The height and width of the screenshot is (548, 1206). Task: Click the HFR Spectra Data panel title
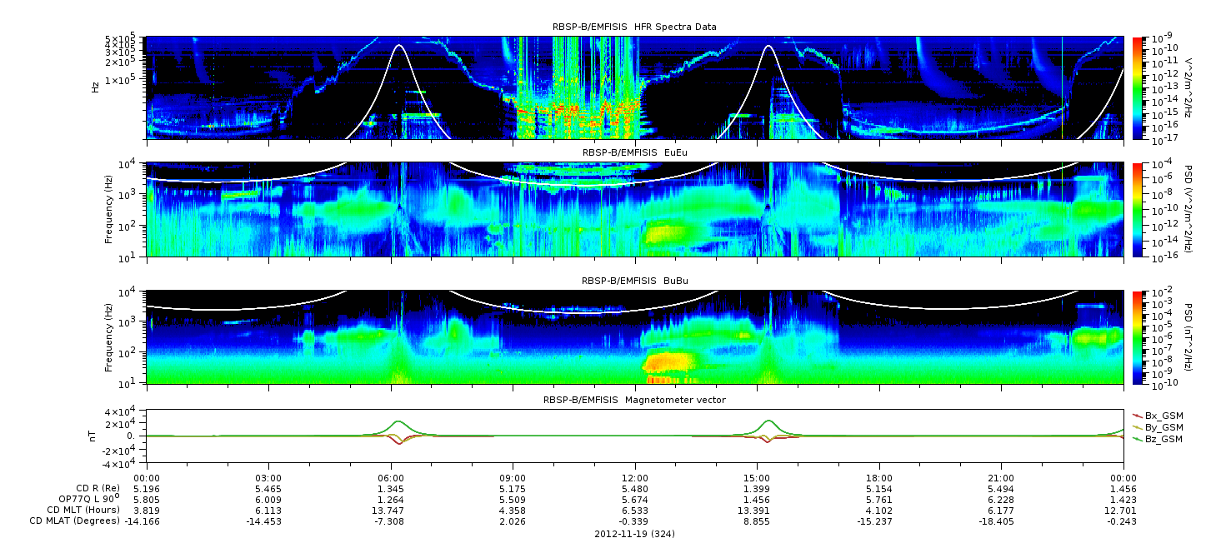pos(634,27)
